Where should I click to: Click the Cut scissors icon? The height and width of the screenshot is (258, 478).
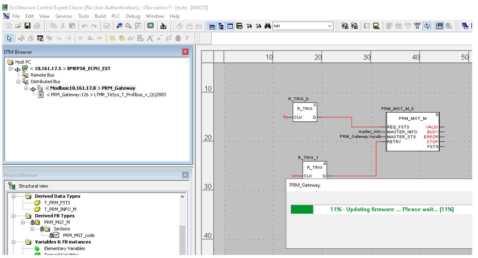pos(63,26)
